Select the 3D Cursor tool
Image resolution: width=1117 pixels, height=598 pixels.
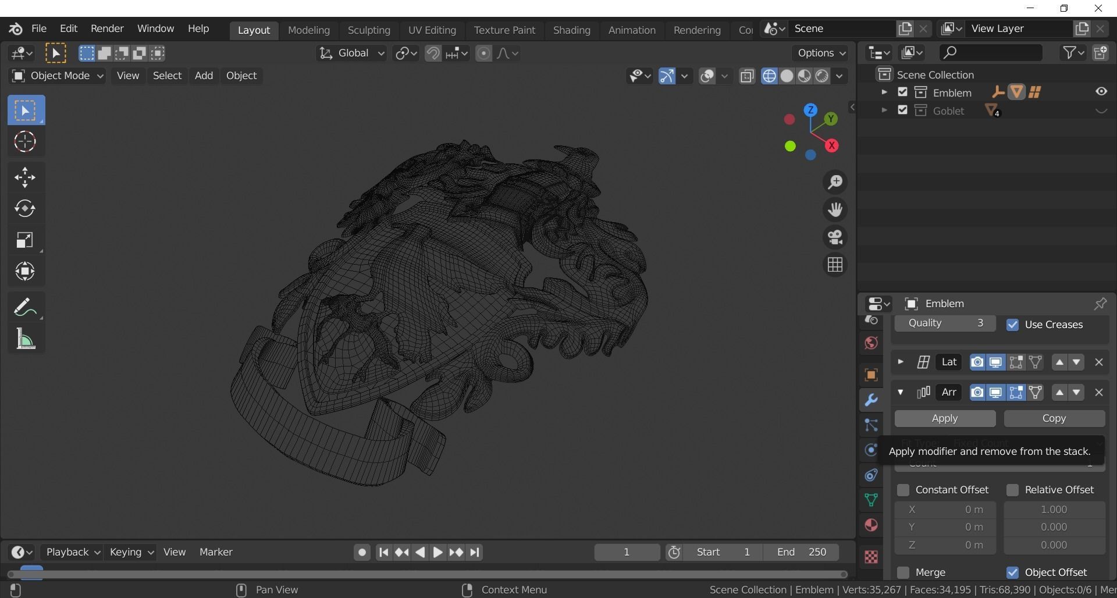pyautogui.click(x=25, y=141)
